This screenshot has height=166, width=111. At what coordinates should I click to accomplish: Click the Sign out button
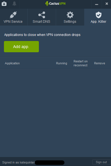click(101, 162)
